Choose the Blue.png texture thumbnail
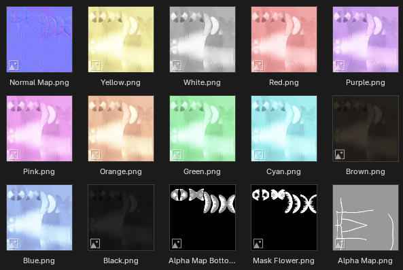The image size is (403, 270). pos(39,218)
